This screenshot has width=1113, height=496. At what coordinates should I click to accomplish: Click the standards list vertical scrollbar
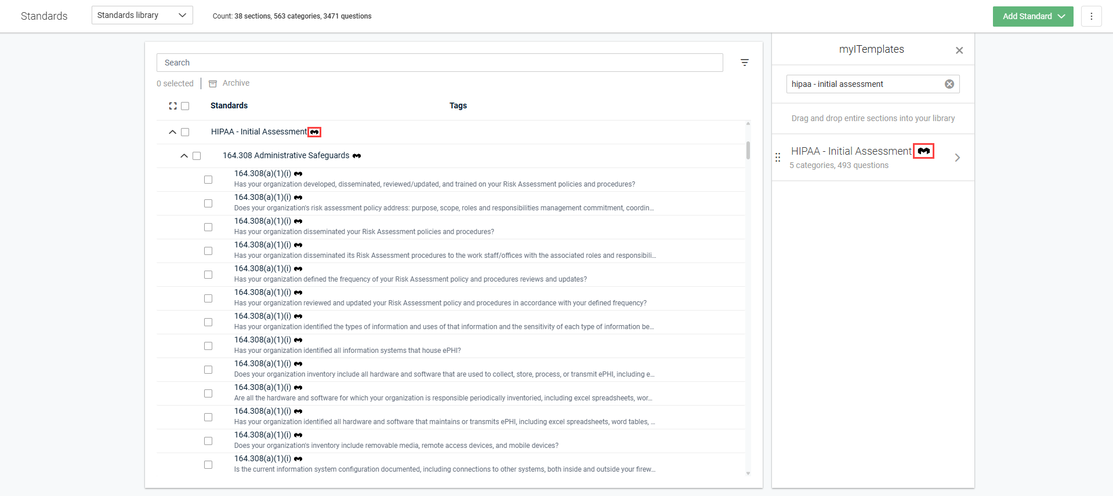click(748, 151)
